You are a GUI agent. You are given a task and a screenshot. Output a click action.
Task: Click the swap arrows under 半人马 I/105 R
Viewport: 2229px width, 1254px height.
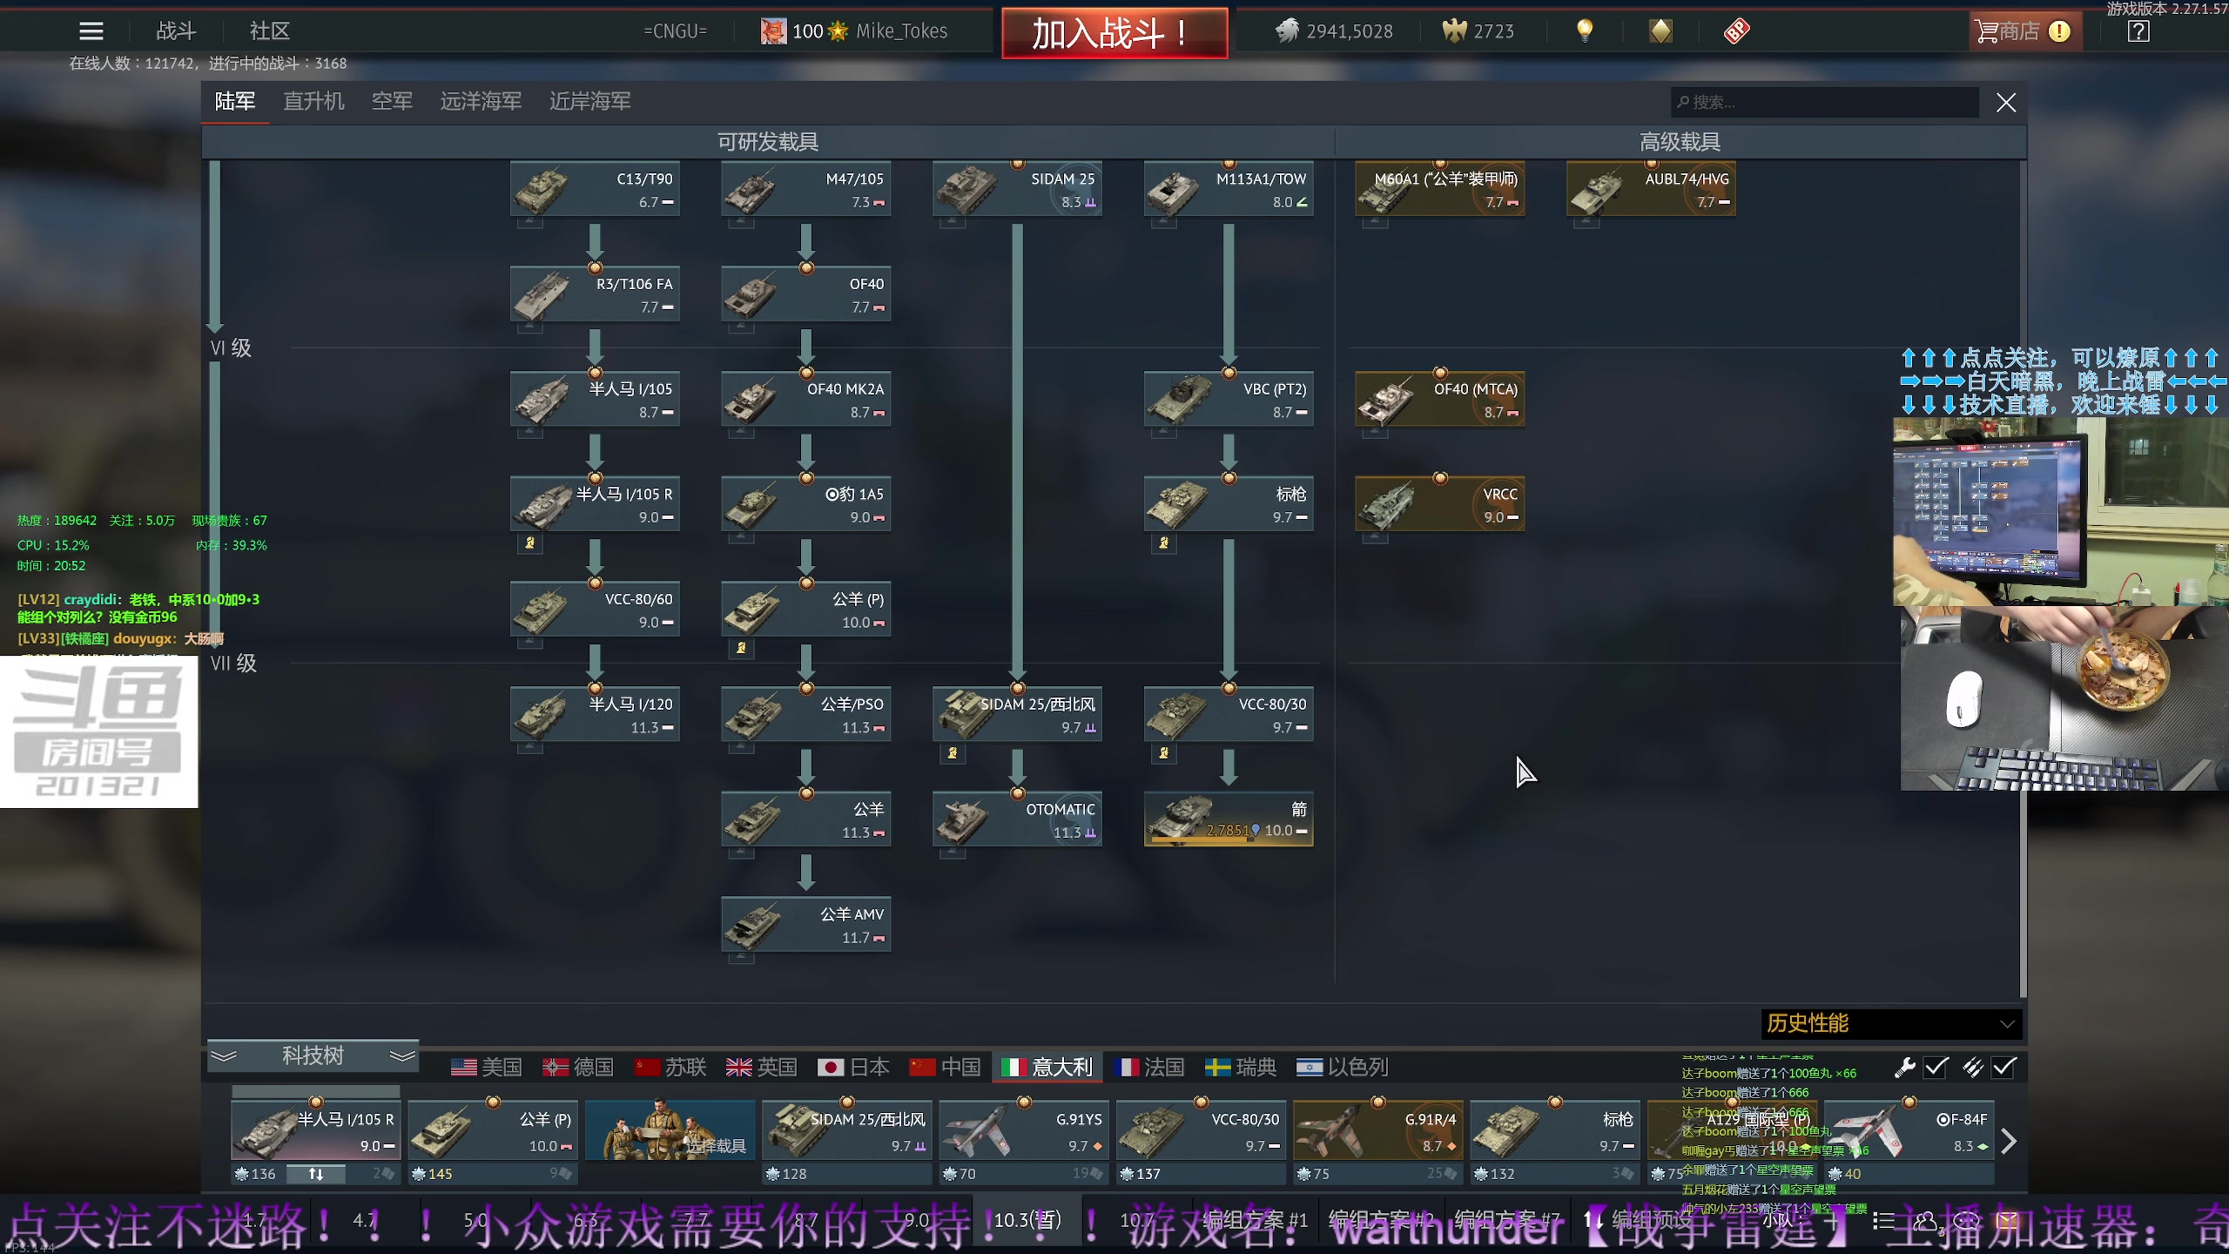(315, 1174)
